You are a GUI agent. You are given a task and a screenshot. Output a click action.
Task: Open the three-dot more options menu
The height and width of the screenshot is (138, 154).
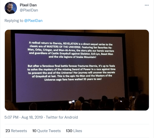[x=147, y=5]
